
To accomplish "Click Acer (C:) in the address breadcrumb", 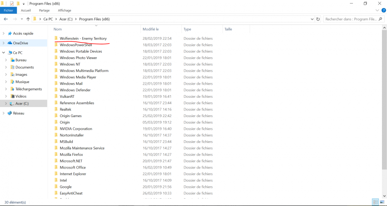I will 66,19.
